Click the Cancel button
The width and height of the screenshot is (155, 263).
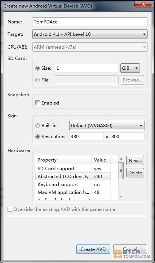[130, 249]
